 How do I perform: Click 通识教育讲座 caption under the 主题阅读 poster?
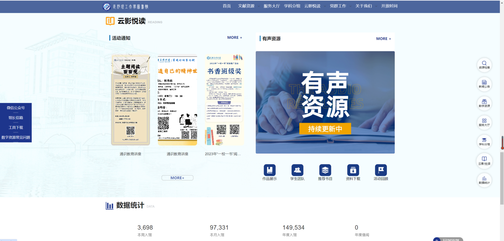[130, 154]
